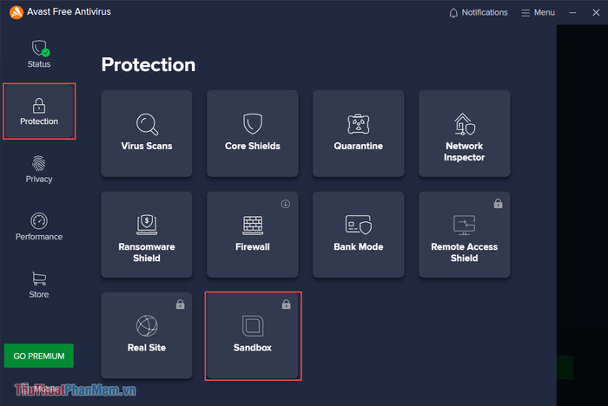Close the Avast window
The height and width of the screenshot is (406, 608).
[x=596, y=13]
